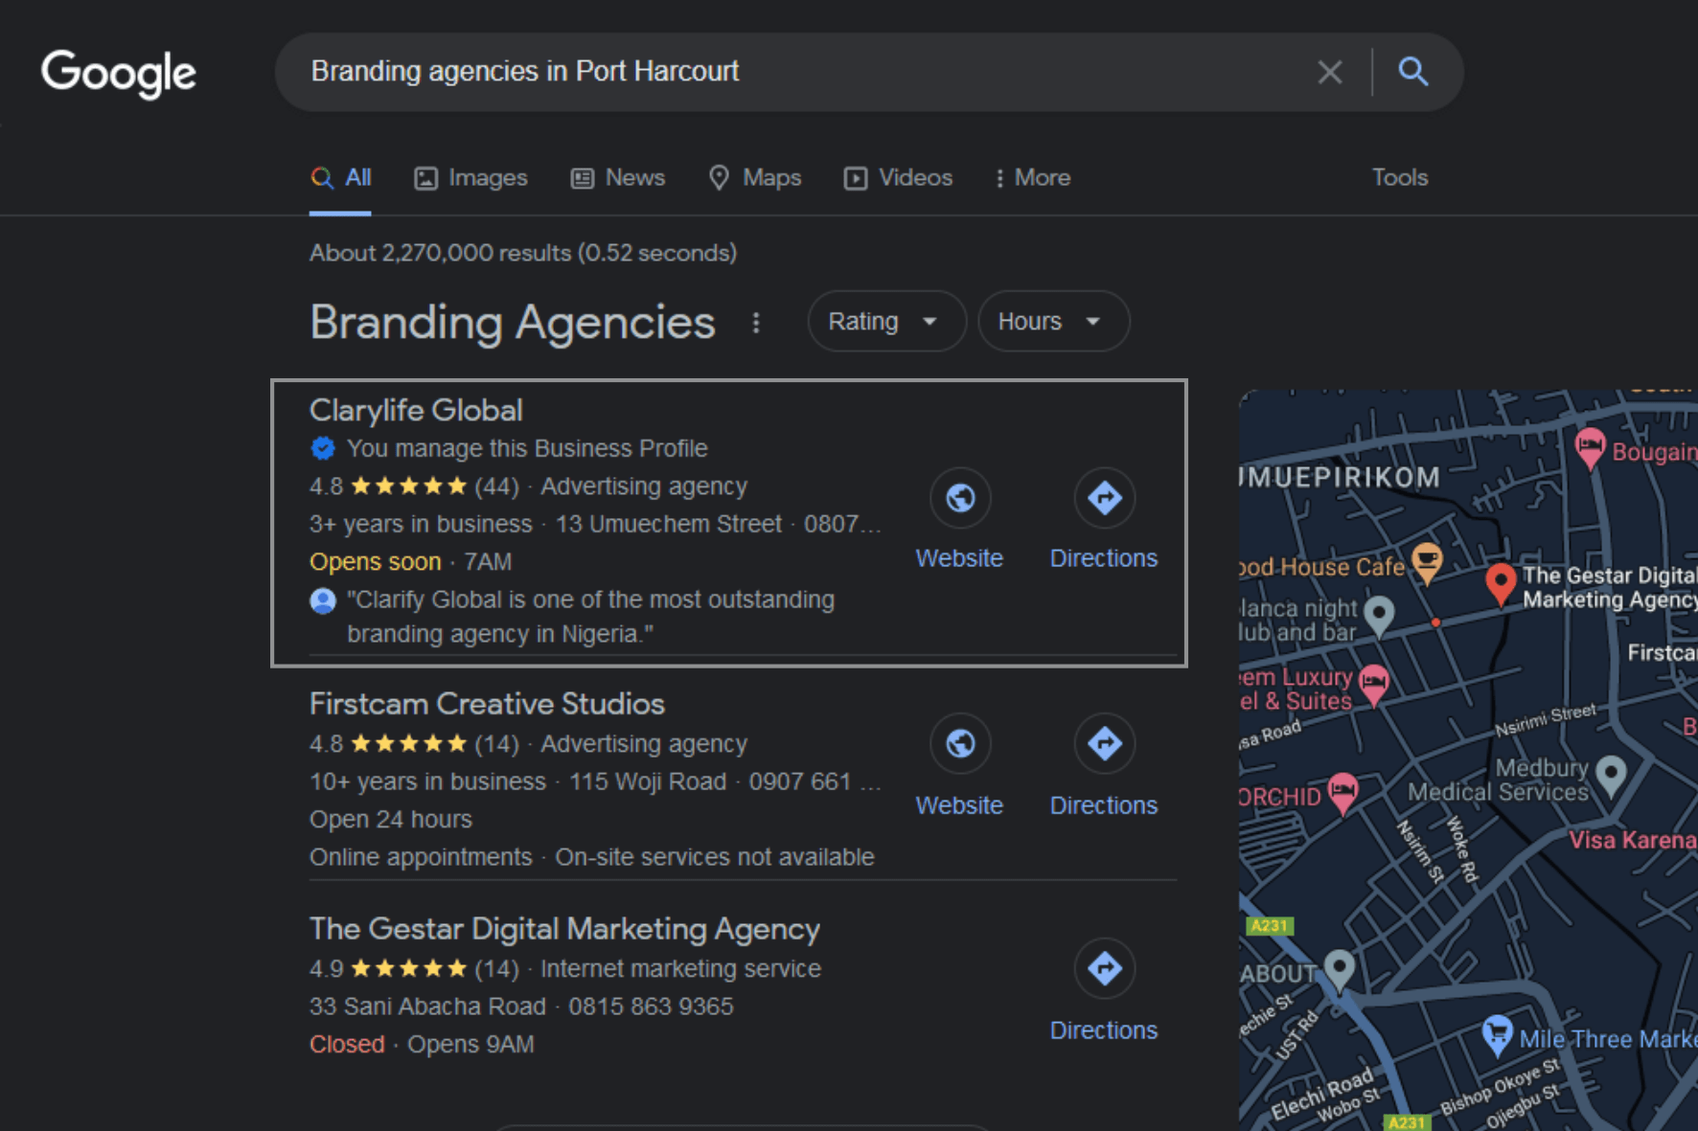Click the Clarylife review quote text
The image size is (1698, 1131).
(590, 617)
